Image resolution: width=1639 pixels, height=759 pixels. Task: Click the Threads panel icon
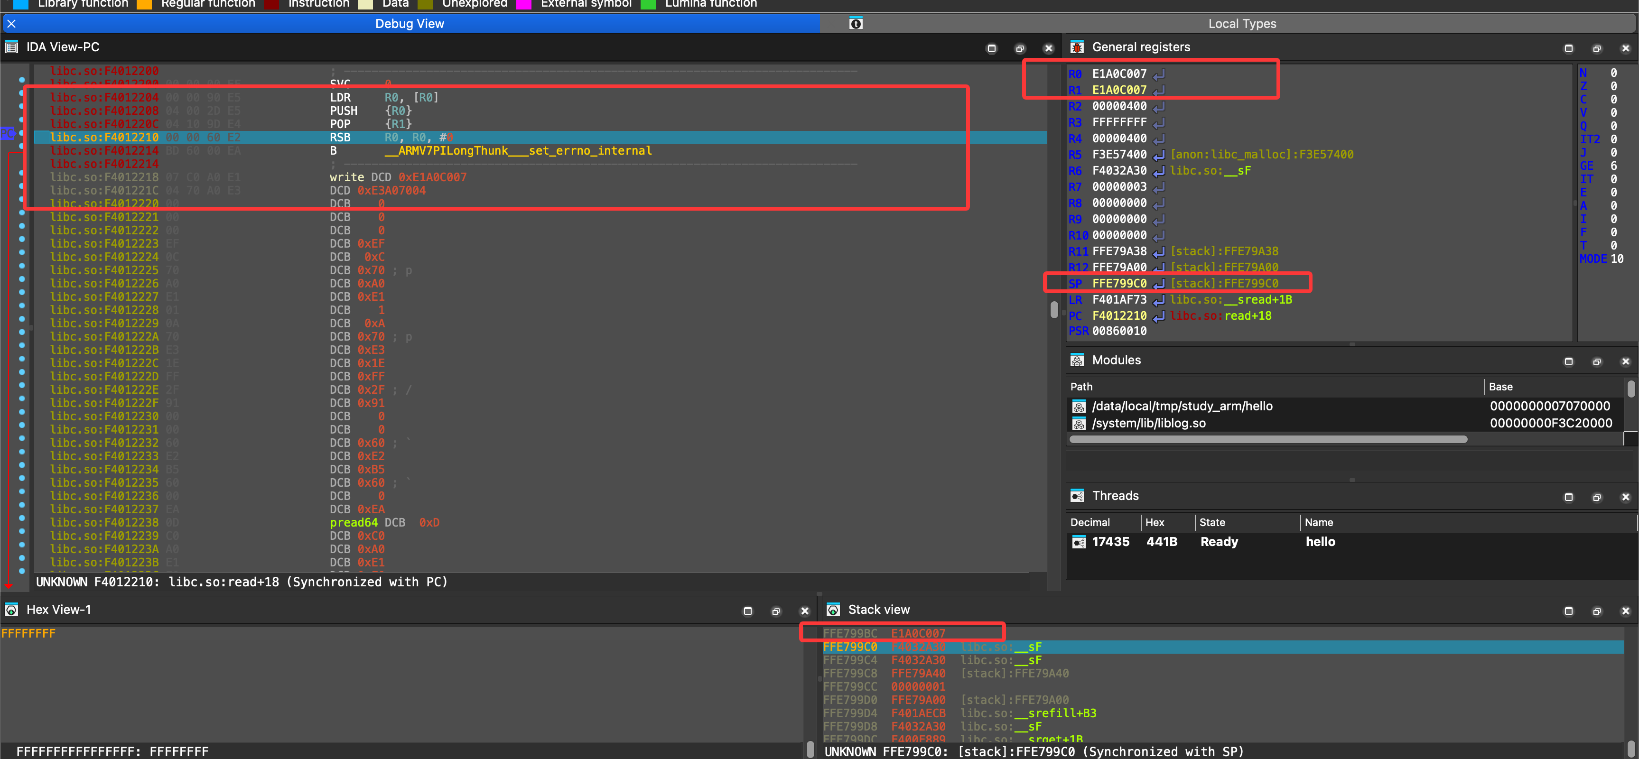pos(1077,496)
